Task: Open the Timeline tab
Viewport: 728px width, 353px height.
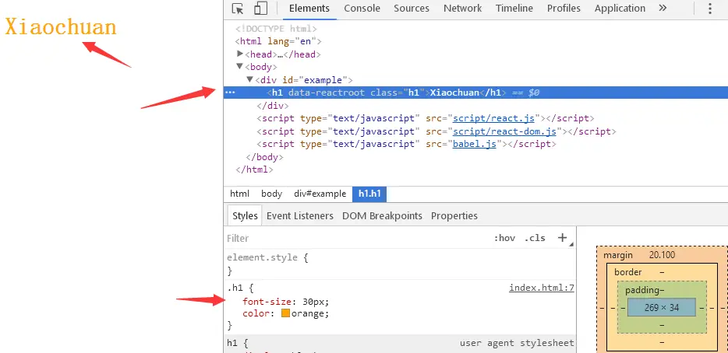Action: pyautogui.click(x=514, y=9)
